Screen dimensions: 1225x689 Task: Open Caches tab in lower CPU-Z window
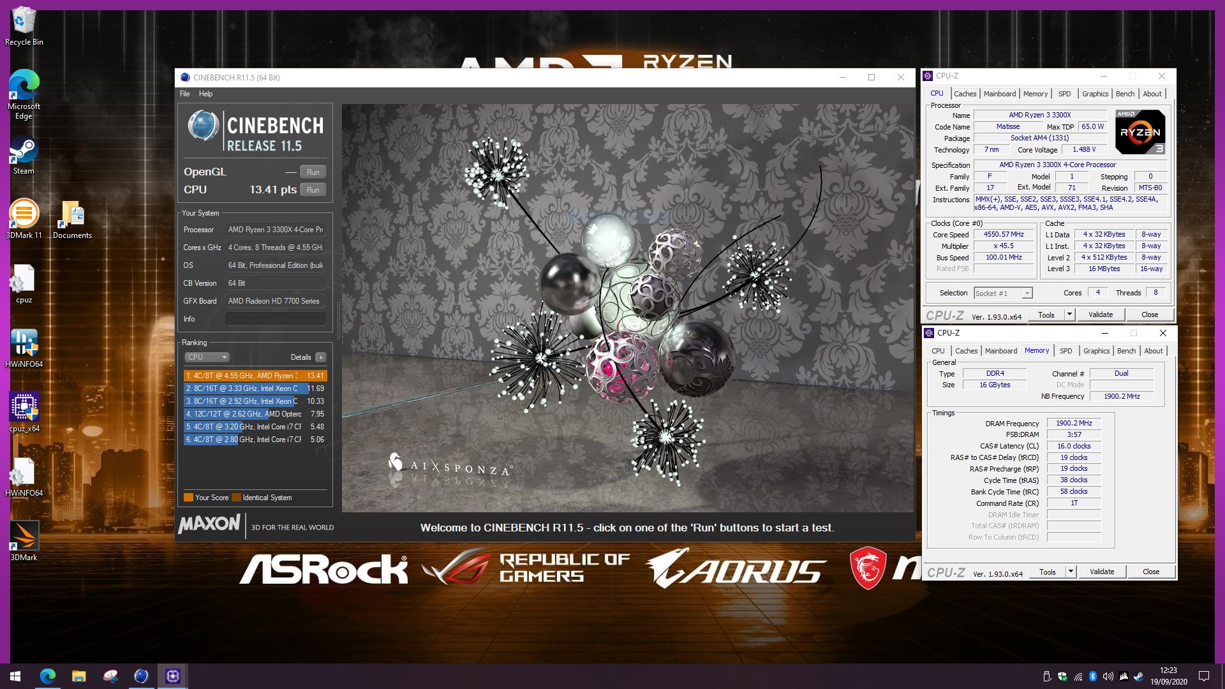[x=966, y=351]
